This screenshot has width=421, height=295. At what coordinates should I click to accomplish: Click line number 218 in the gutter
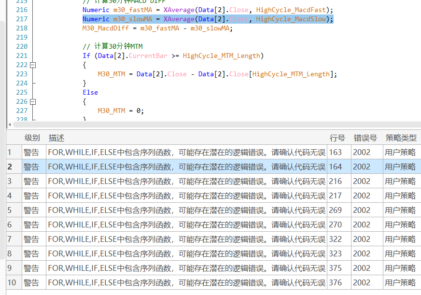pyautogui.click(x=22, y=28)
